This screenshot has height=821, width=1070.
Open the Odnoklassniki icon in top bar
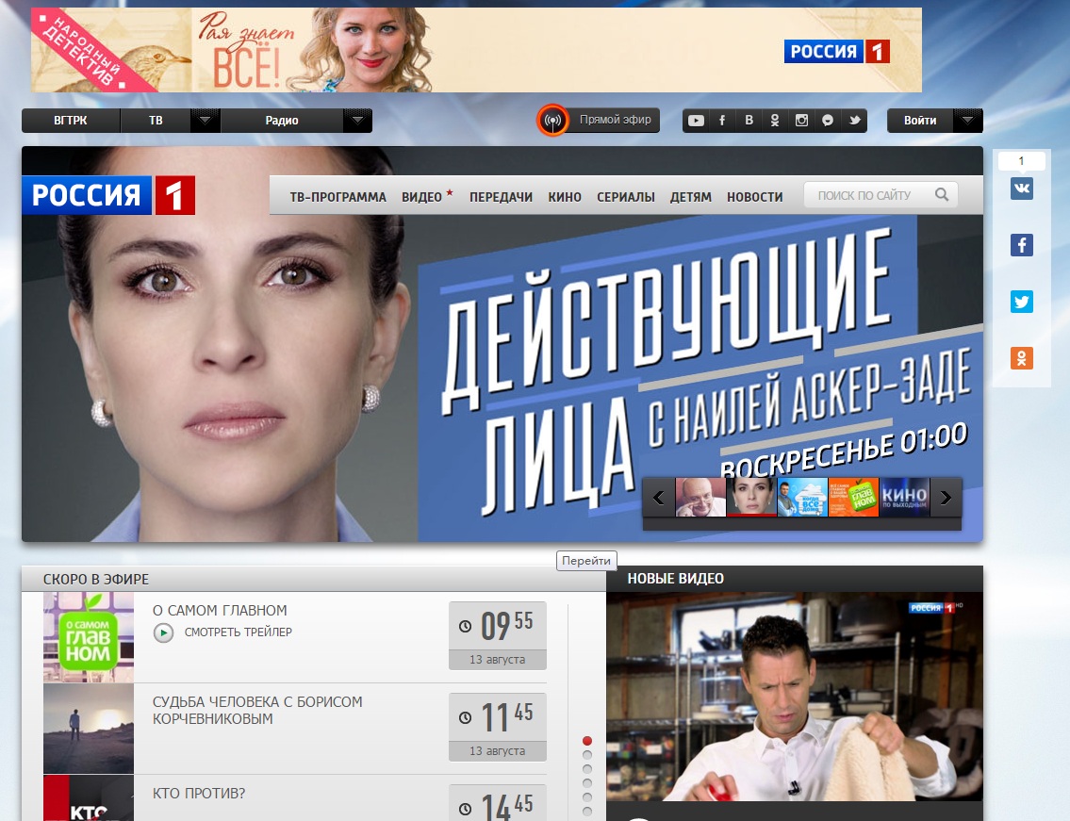tap(775, 121)
